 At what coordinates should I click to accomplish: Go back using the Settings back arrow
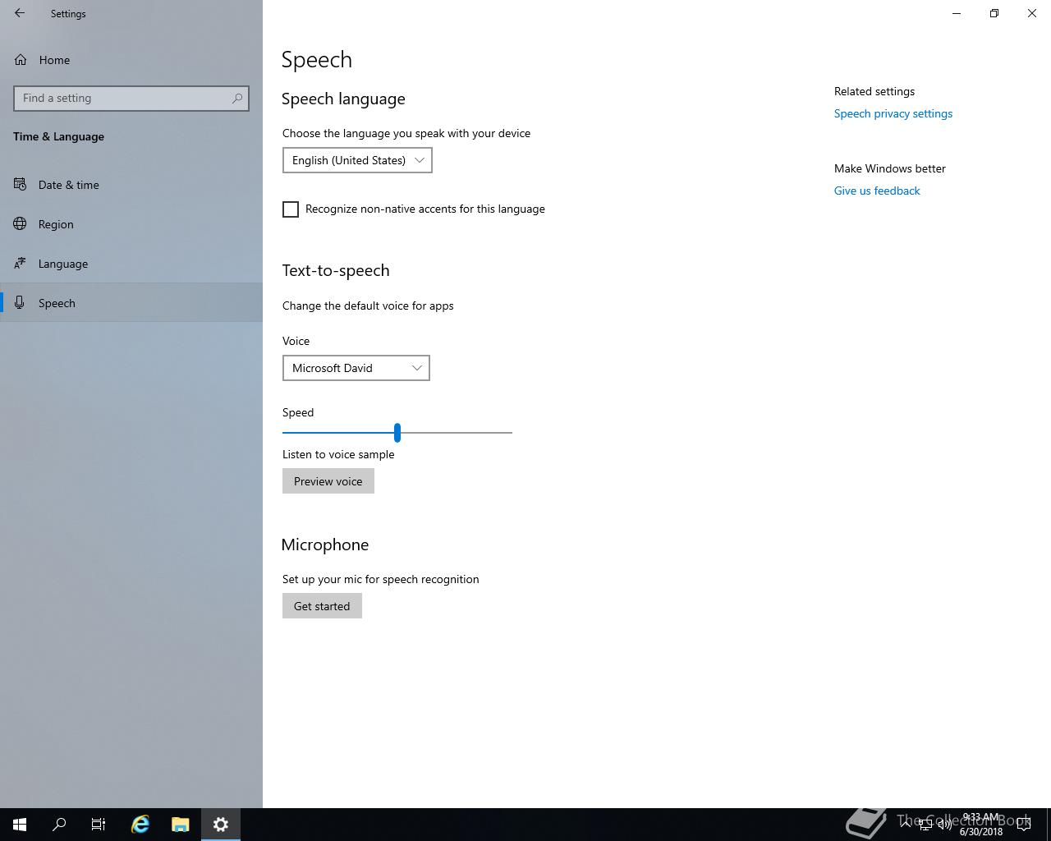click(x=20, y=13)
